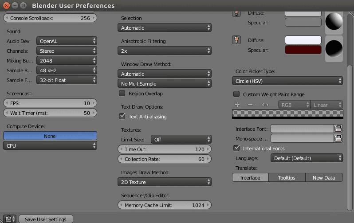Disable Text Anti-aliasing checkbox
Screen dimensions: 354x223
click(122, 117)
